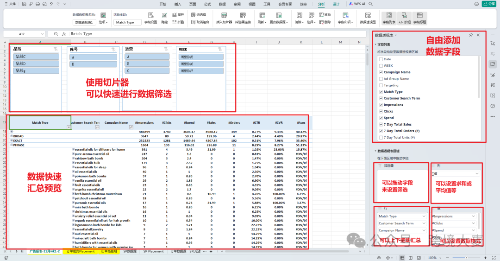The image size is (500, 261).
Task: Open the 选项 options dropdown in ribbon
Action: pyautogui.click(x=103, y=22)
